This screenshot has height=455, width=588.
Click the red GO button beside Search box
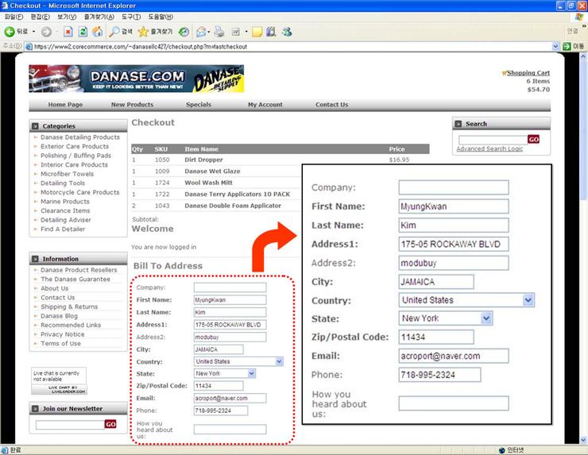[x=533, y=140]
